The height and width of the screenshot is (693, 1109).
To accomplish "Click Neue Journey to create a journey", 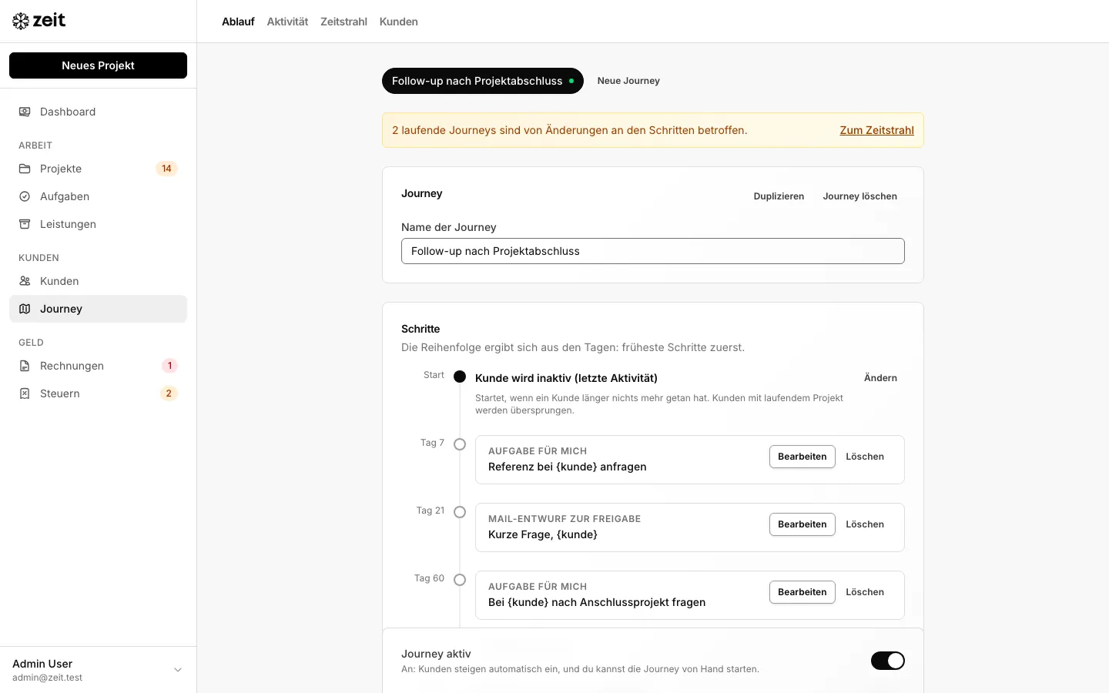I will click(x=628, y=81).
